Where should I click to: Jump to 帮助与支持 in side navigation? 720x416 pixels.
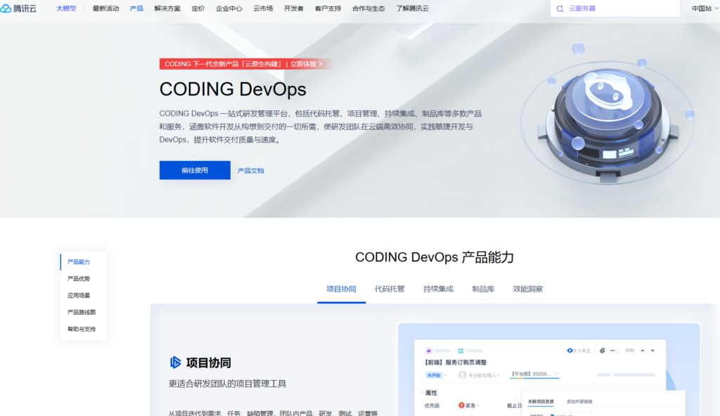click(x=82, y=329)
